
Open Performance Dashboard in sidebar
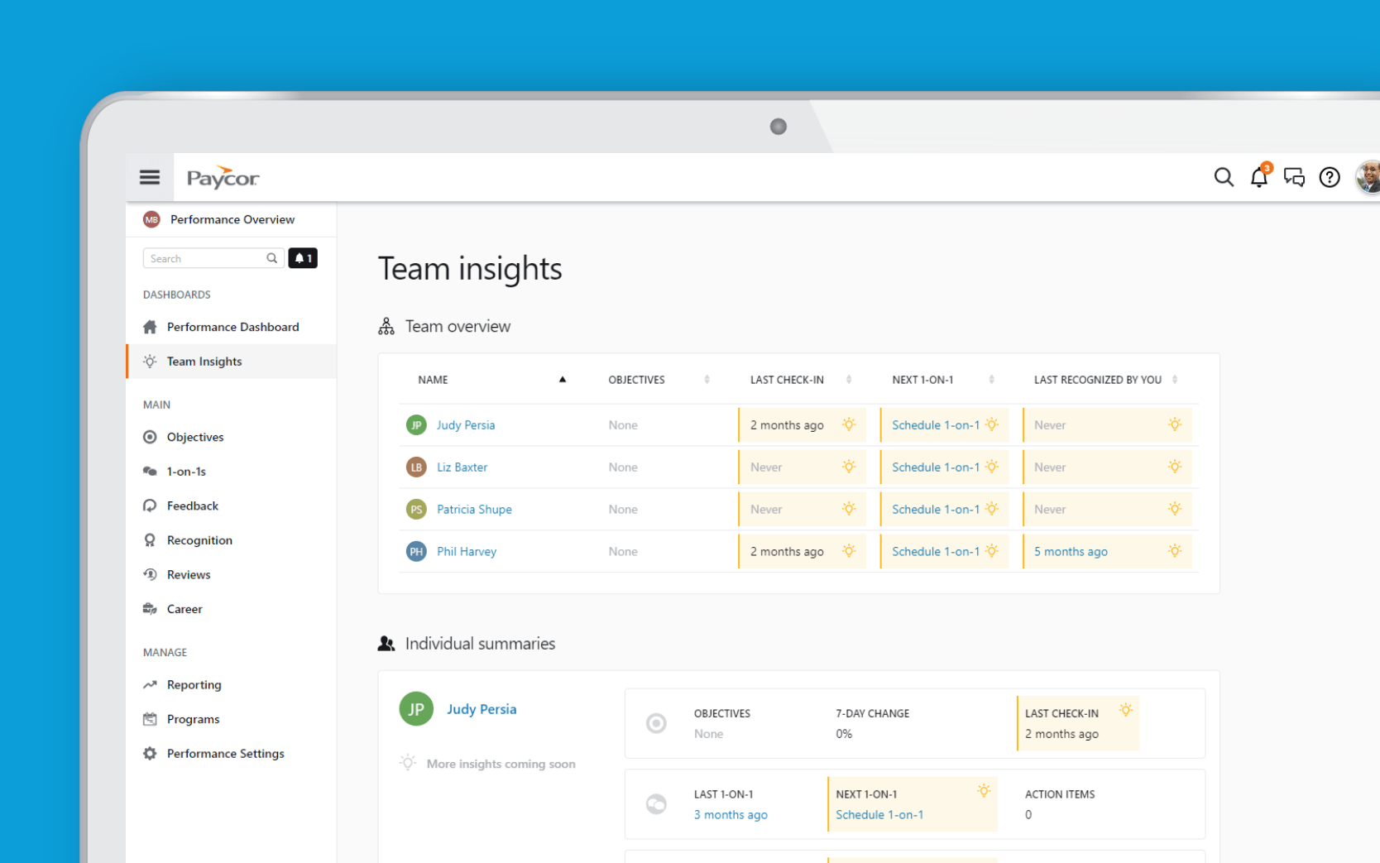(231, 327)
